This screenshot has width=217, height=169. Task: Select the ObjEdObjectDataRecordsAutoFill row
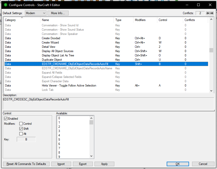pyautogui.click(x=106, y=64)
